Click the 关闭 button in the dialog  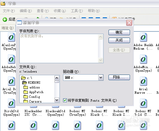coord(119,40)
